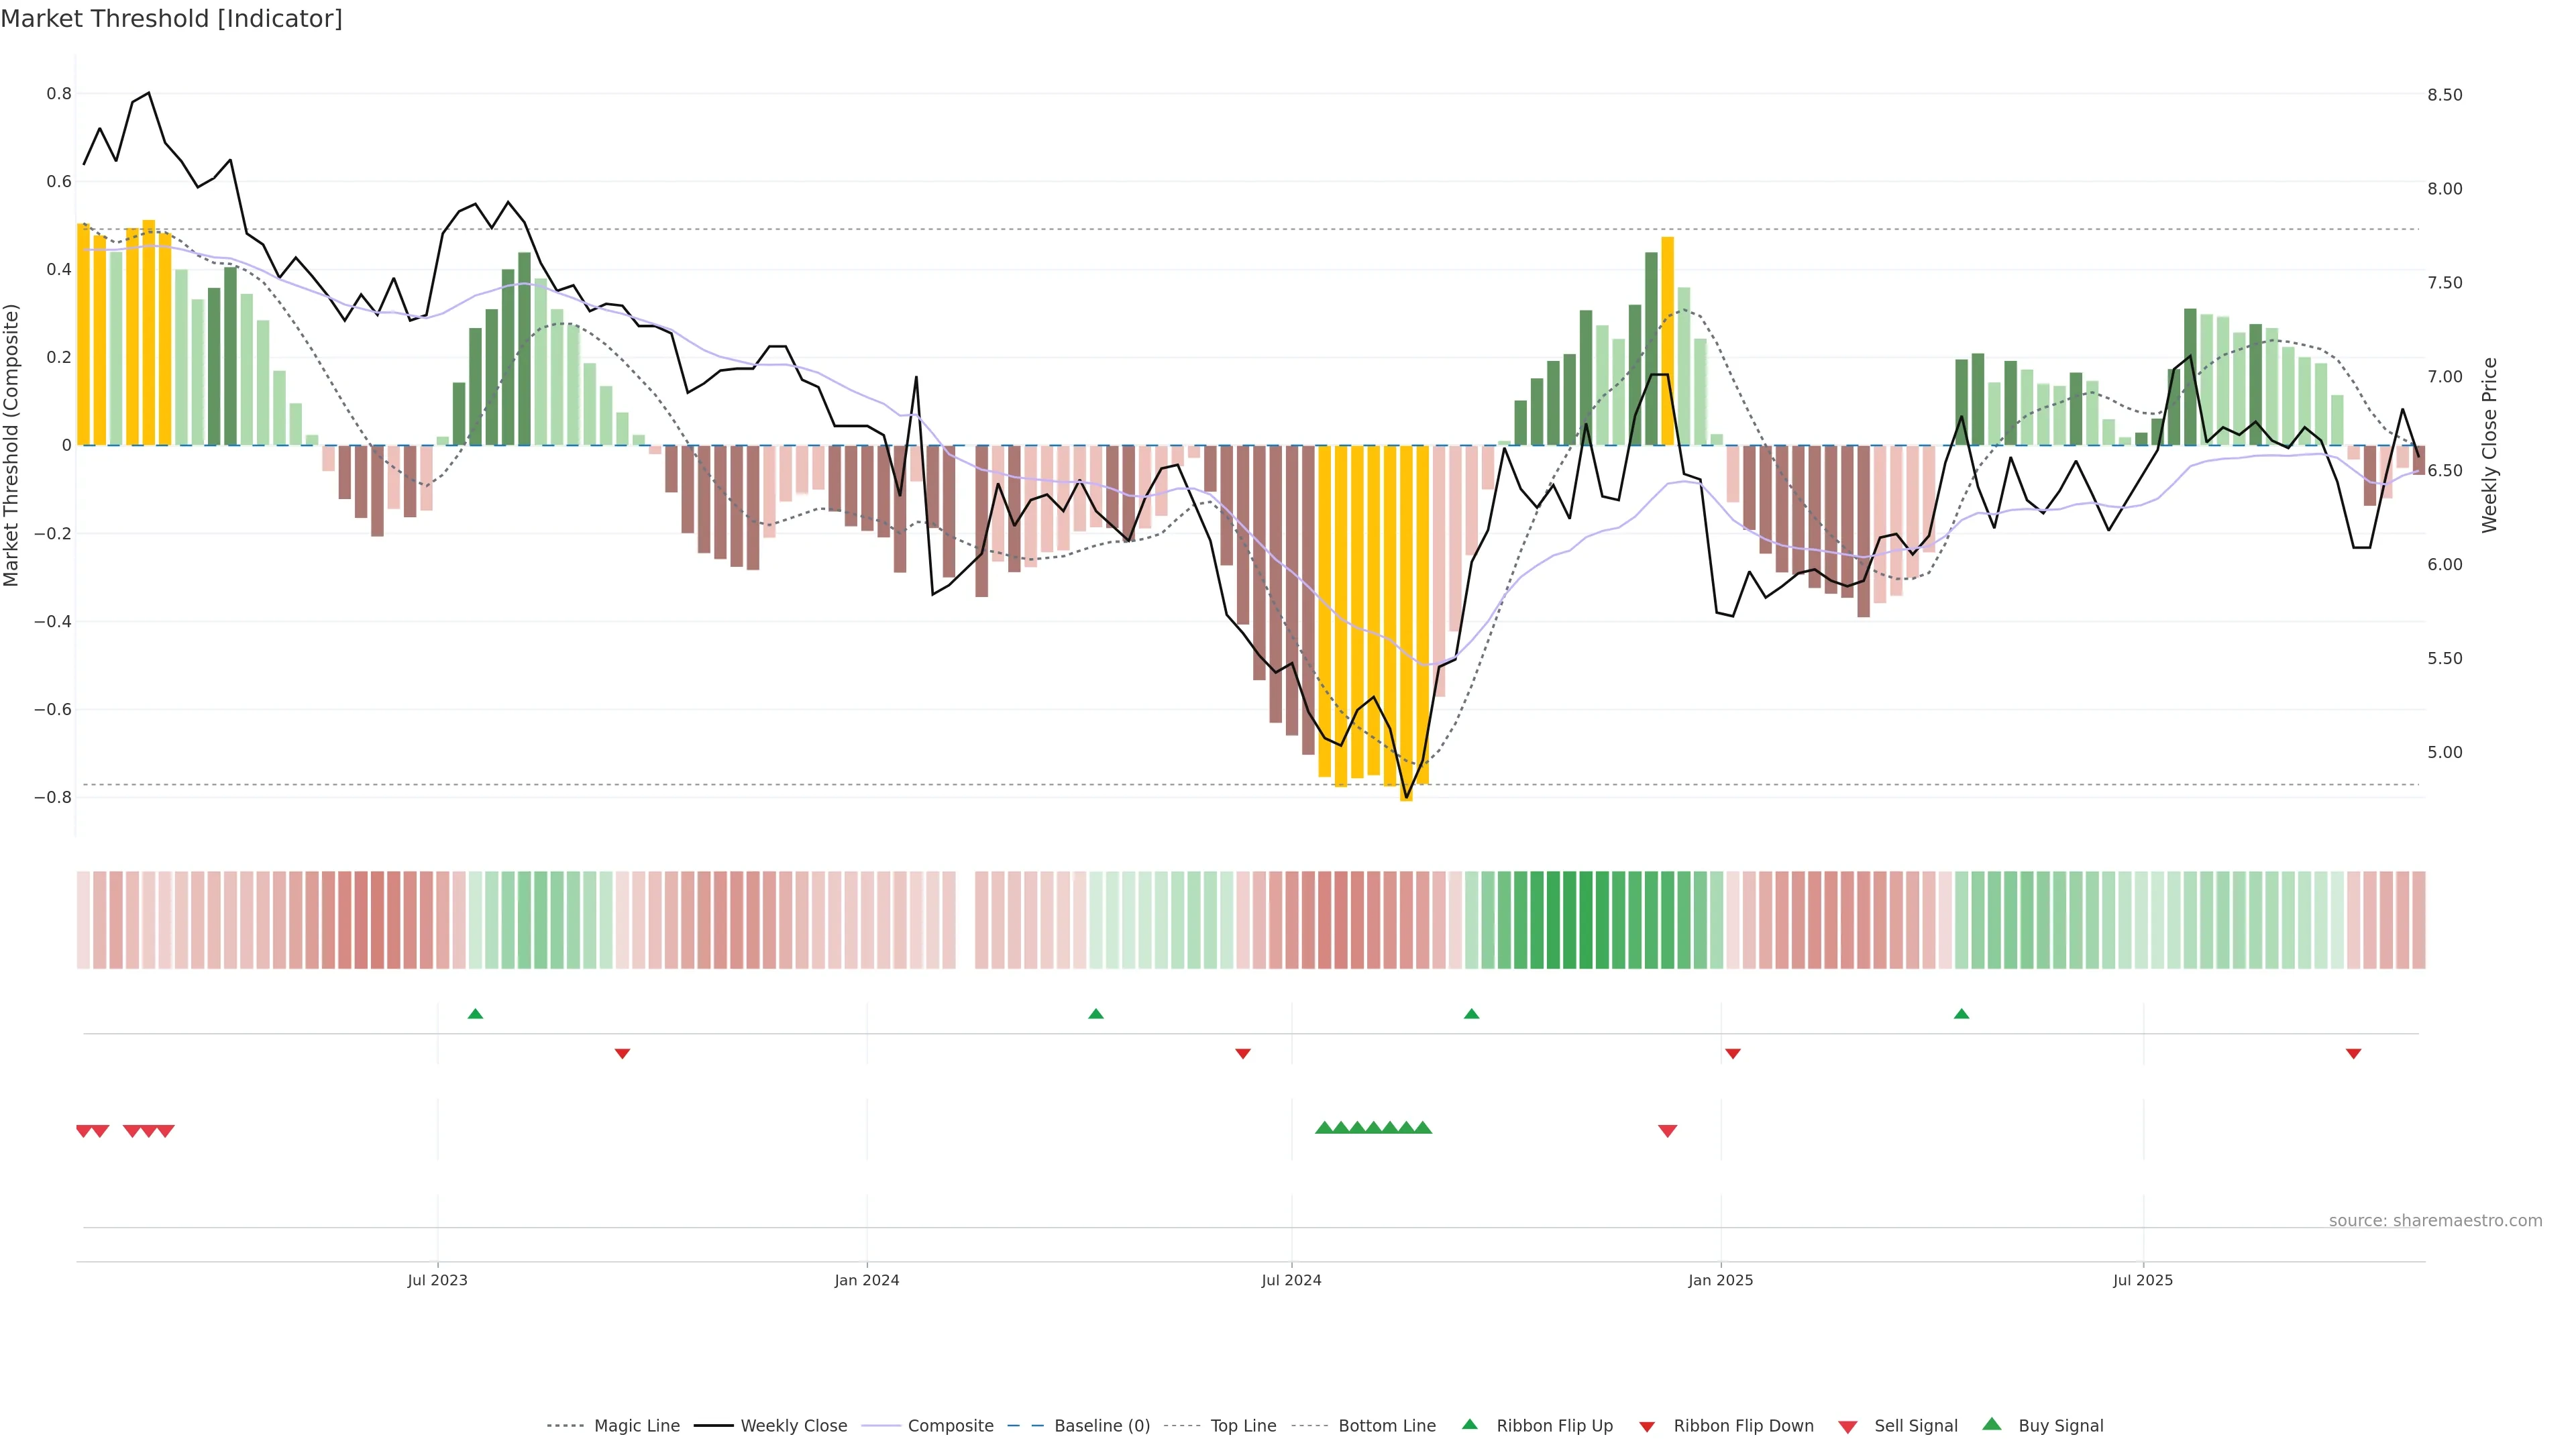
Task: Click the Buy Signal legend green triangle
Action: pos(1991,1424)
